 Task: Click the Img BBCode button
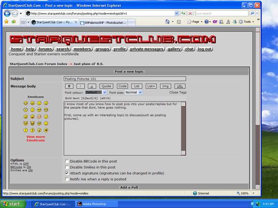[x=166, y=86]
